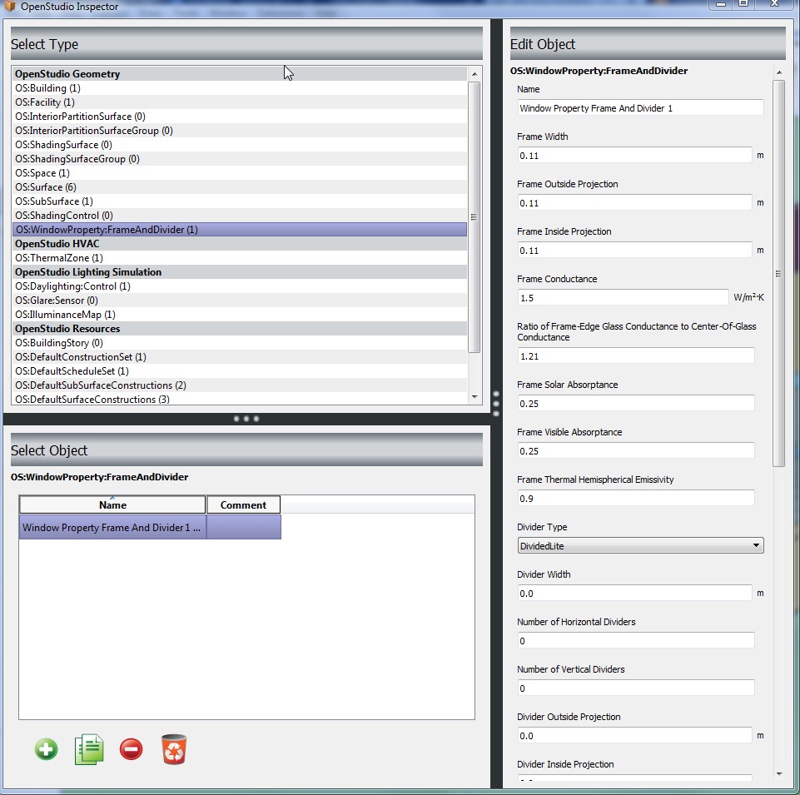The width and height of the screenshot is (800, 795).
Task: Select OS:ThermalZone (1) type
Action: (239, 258)
